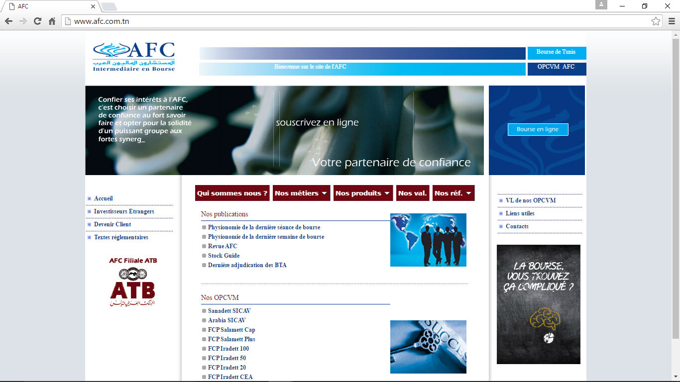Open the Stock Guide link

(224, 256)
